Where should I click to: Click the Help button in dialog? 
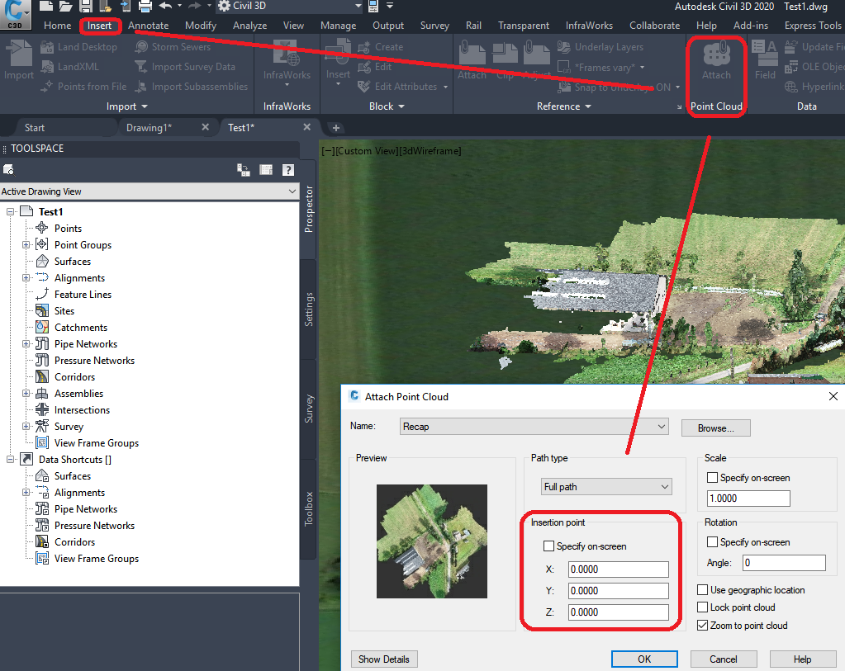[802, 659]
